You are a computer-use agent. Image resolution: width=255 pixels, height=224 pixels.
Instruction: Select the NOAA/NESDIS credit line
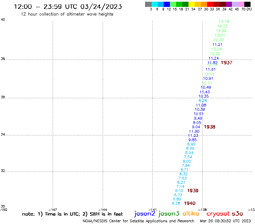pyautogui.click(x=139, y=221)
